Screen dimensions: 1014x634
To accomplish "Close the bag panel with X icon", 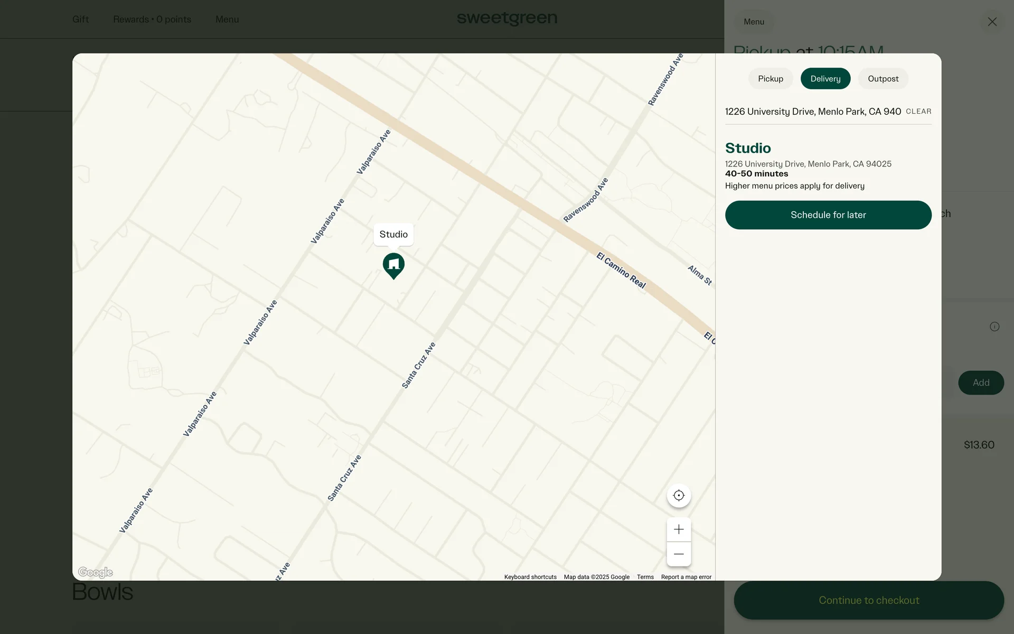I will (992, 22).
